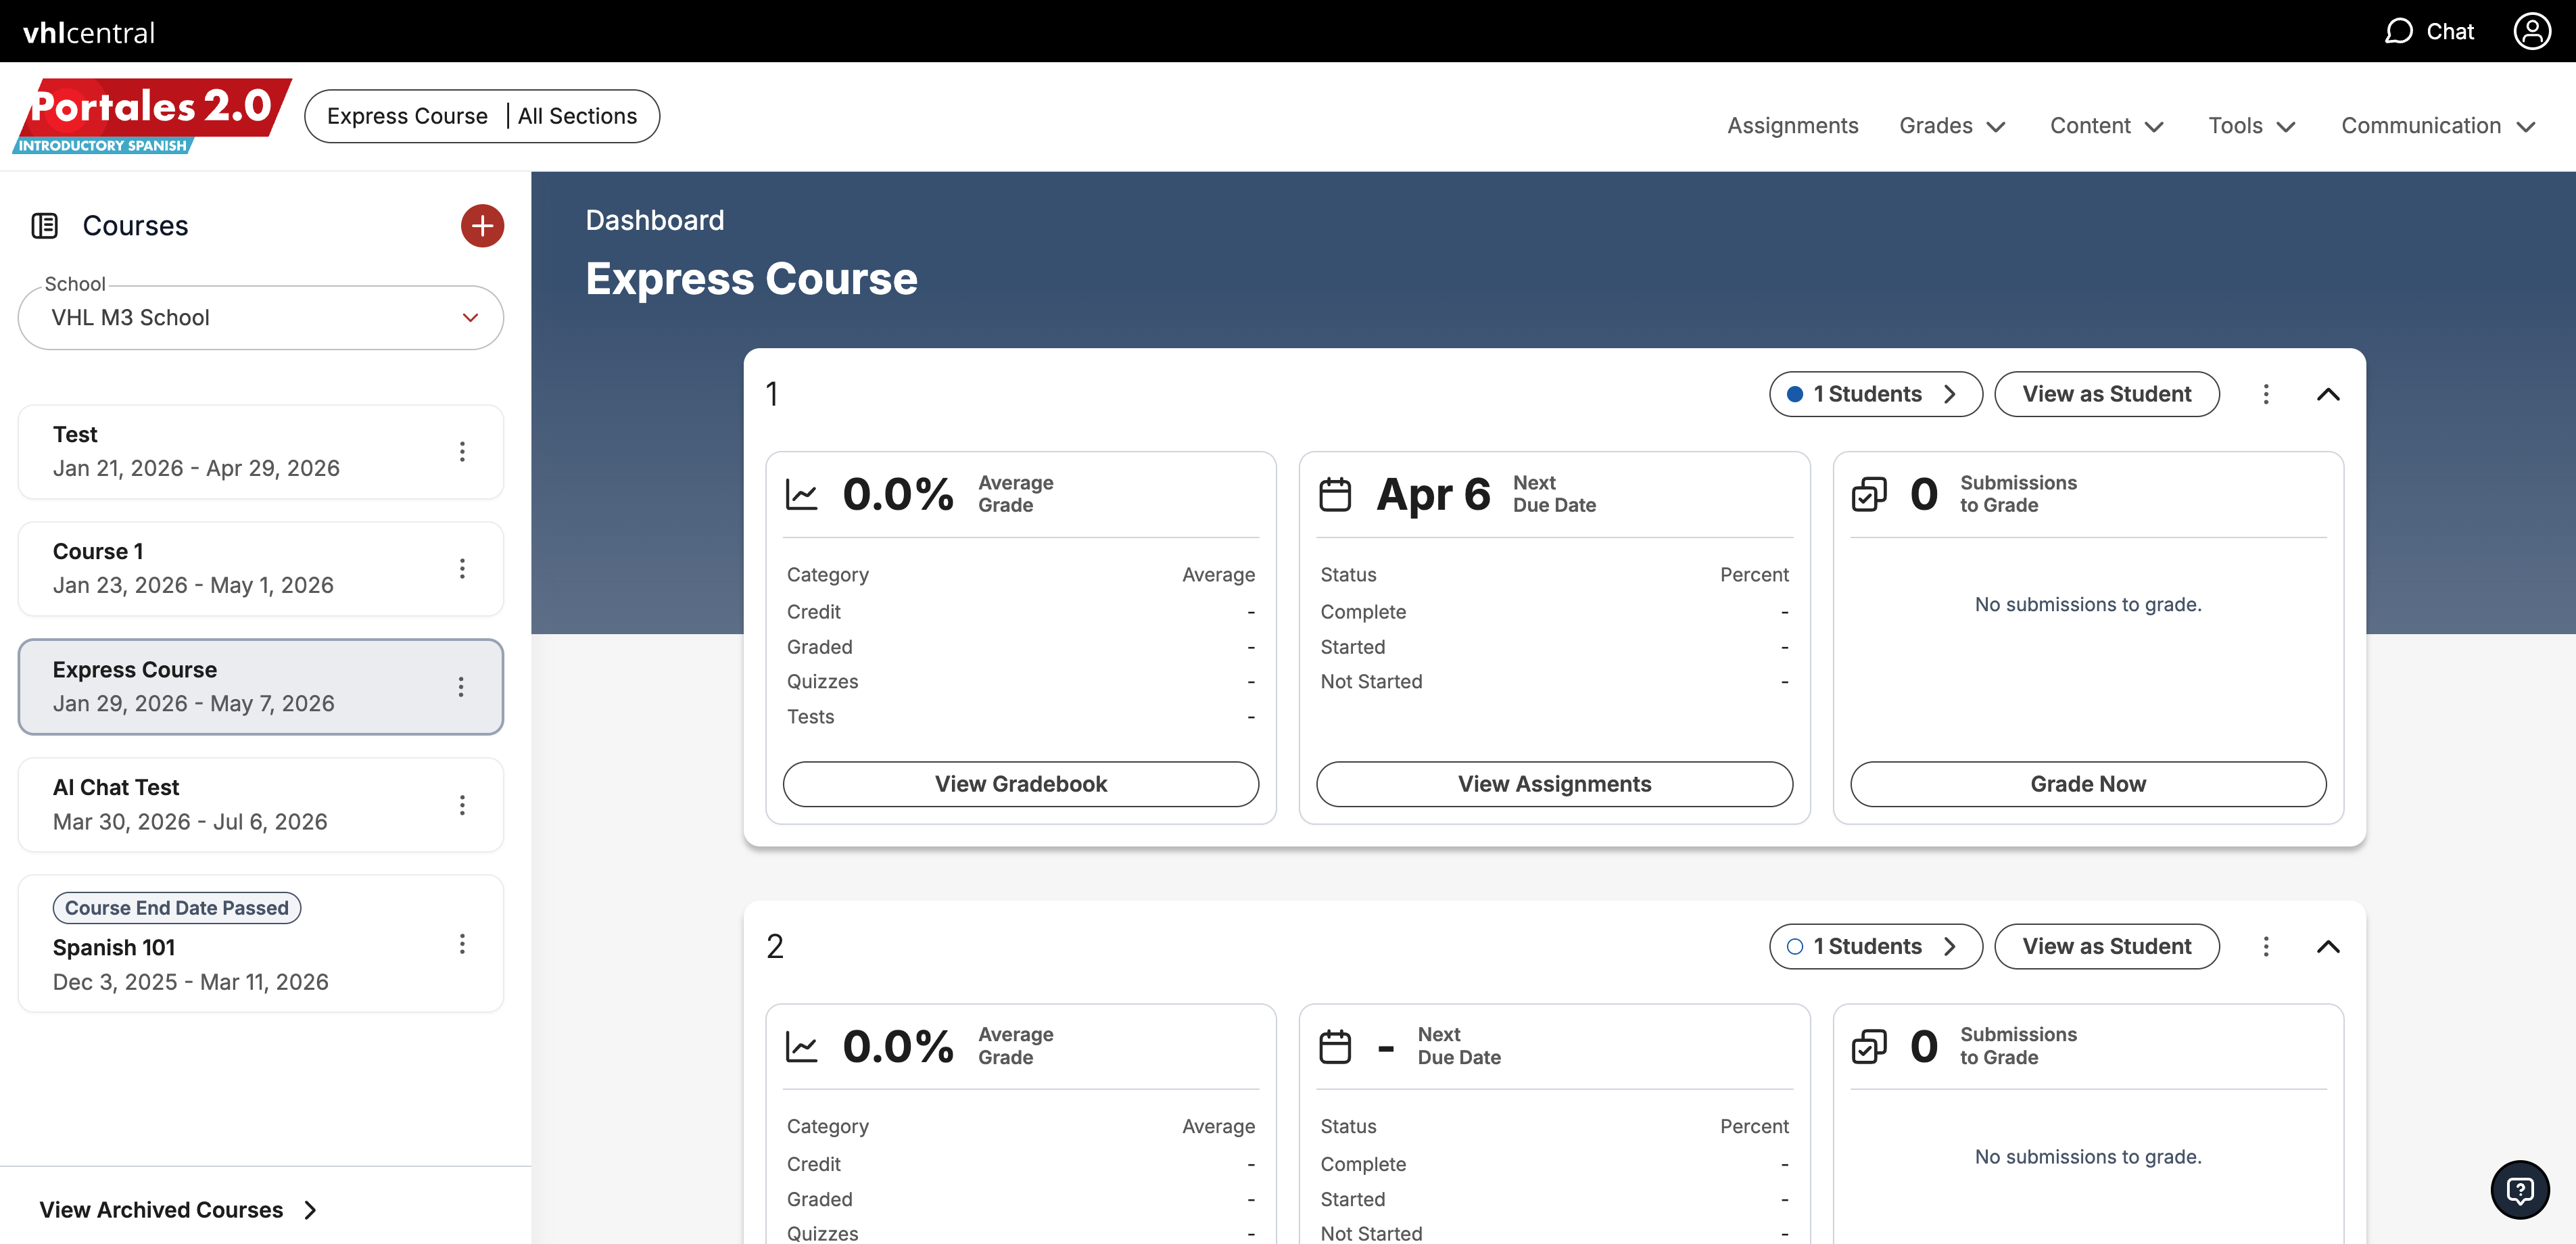
Task: Click the red add course plus icon
Action: pos(482,226)
